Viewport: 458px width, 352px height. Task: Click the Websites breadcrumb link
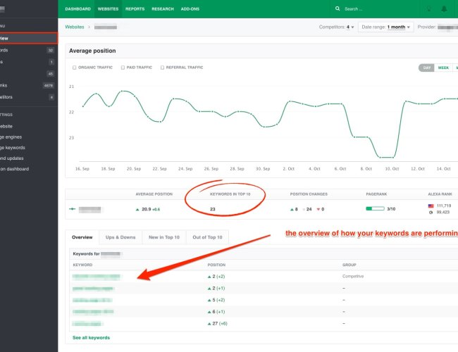pos(75,27)
